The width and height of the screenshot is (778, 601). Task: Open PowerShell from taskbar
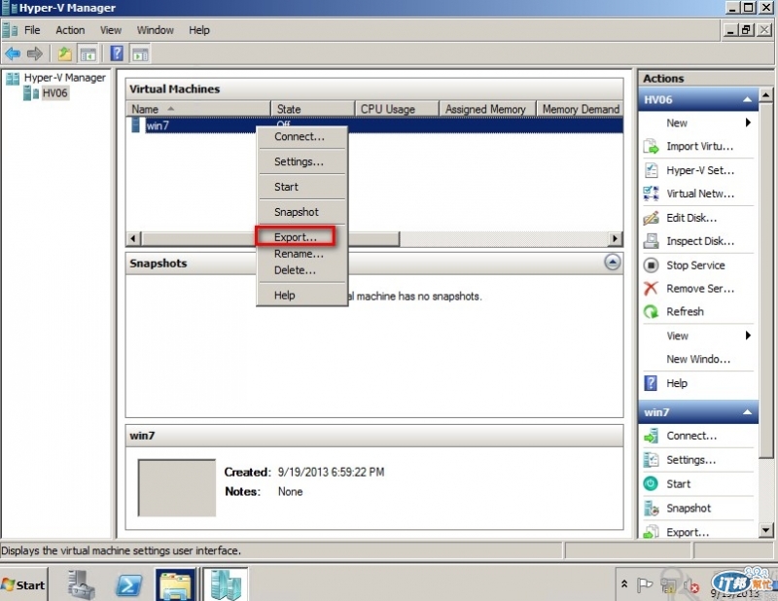tap(128, 585)
